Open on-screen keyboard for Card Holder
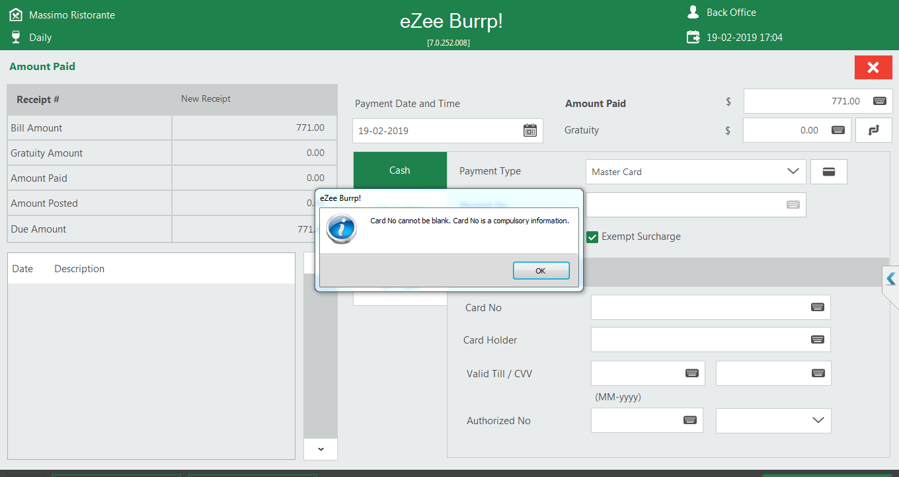Image resolution: width=899 pixels, height=477 pixels. 818,340
